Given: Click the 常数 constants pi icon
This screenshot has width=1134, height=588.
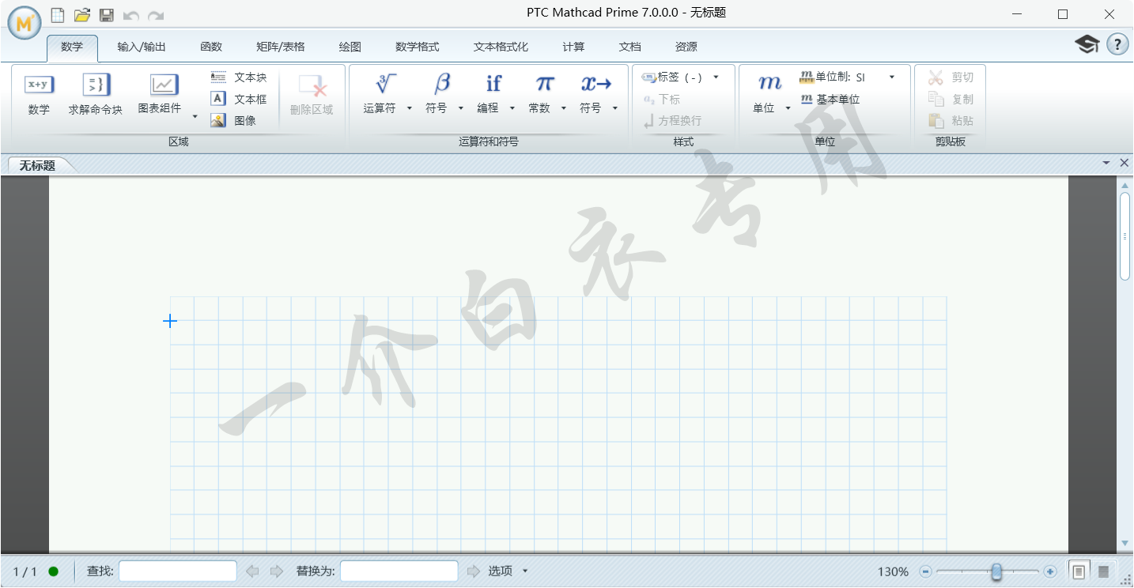Looking at the screenshot, I should tap(544, 85).
